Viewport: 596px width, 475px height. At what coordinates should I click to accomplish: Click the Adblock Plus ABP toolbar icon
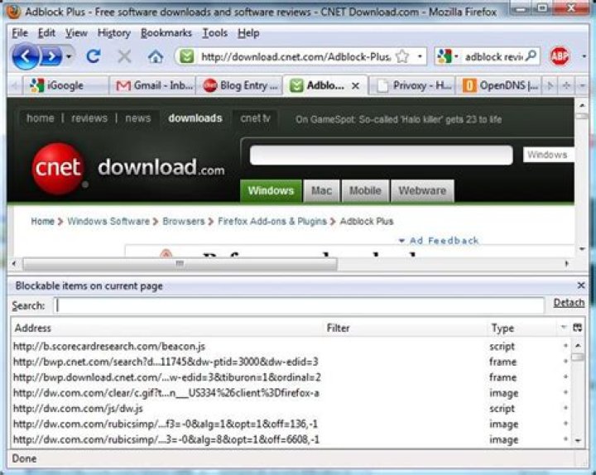point(560,56)
